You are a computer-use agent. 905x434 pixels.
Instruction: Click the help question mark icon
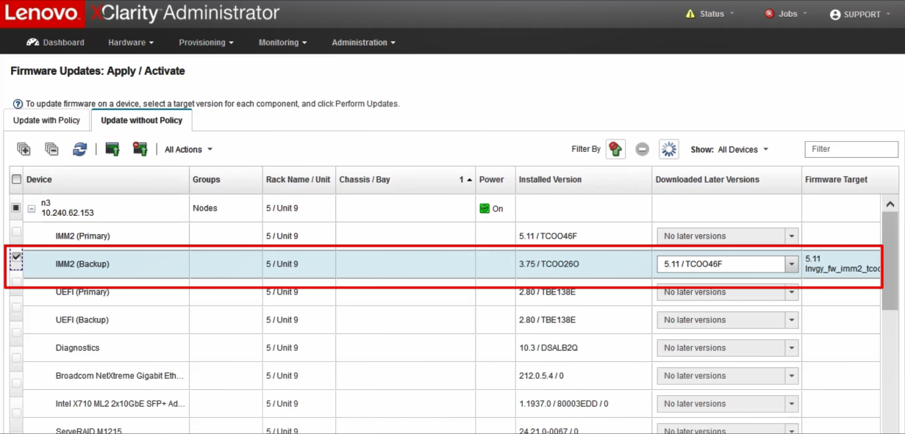(18, 104)
